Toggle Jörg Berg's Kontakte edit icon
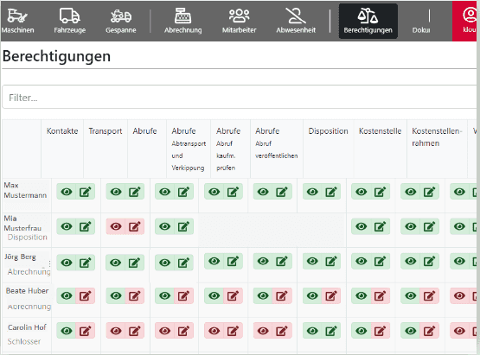480x355 pixels. coord(85,263)
